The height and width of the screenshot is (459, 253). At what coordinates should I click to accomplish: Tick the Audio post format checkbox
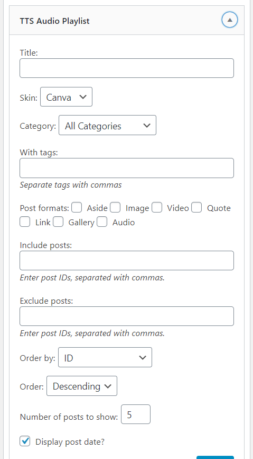102,222
